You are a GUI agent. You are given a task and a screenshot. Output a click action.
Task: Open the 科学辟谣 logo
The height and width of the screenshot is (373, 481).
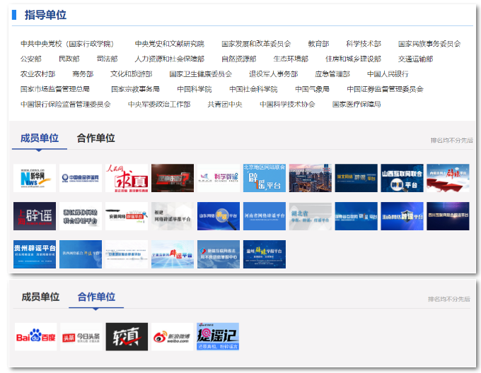pos(218,178)
